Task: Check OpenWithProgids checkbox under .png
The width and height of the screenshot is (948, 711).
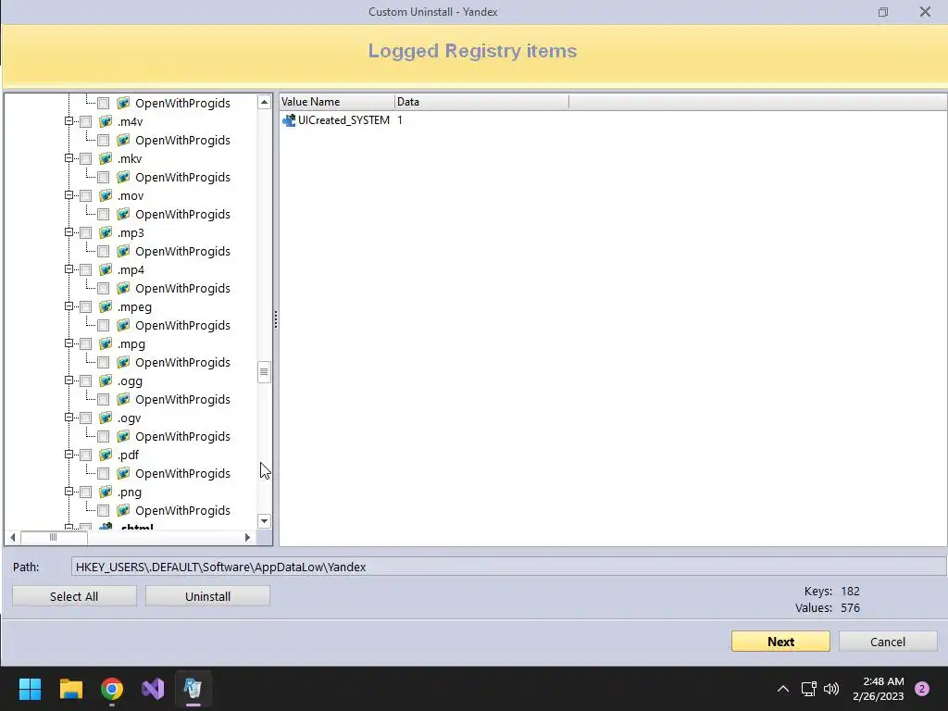Action: [x=104, y=511]
